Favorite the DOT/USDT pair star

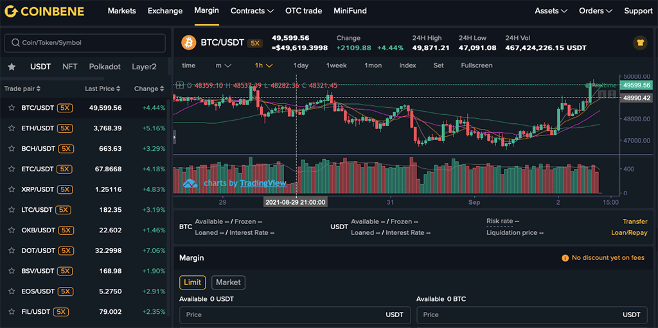click(x=12, y=250)
